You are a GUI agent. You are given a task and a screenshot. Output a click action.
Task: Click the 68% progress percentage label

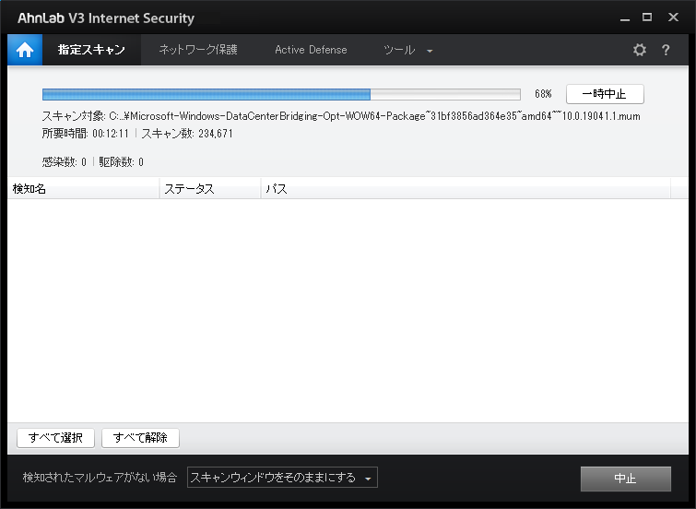(x=543, y=94)
